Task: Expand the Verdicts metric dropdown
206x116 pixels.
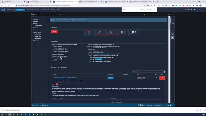Action: tap(112, 33)
